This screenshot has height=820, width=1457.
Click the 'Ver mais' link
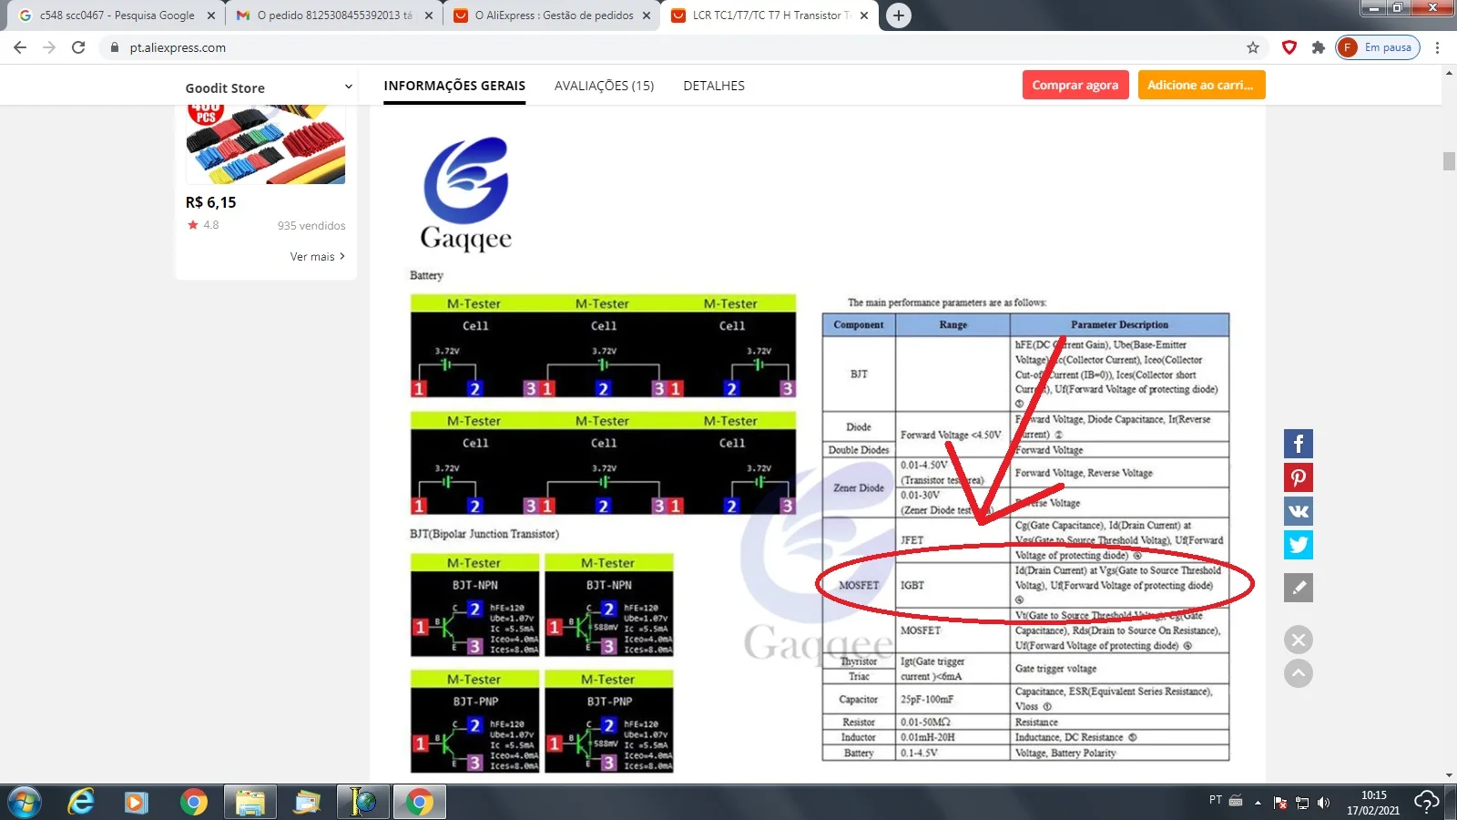click(317, 257)
